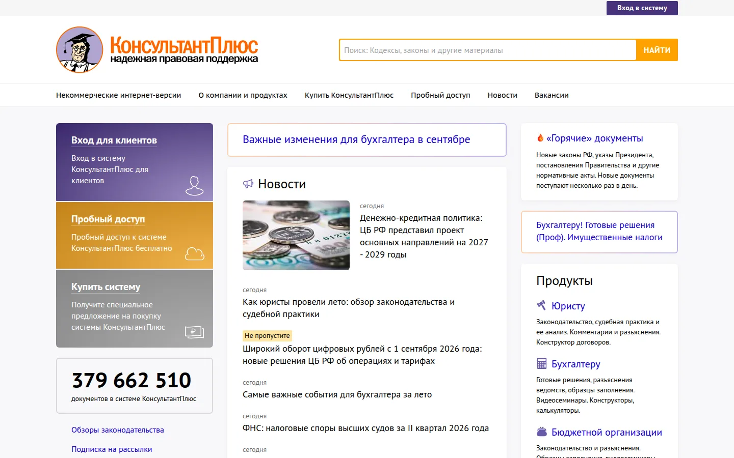Open the Вход для клиентов heading link

pos(114,140)
